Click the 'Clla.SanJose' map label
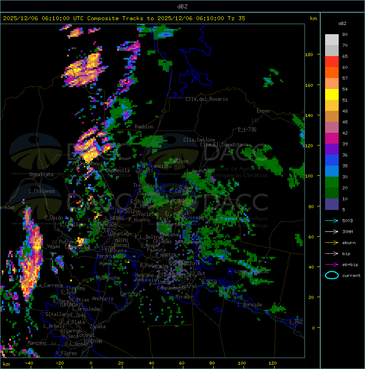 199,140
